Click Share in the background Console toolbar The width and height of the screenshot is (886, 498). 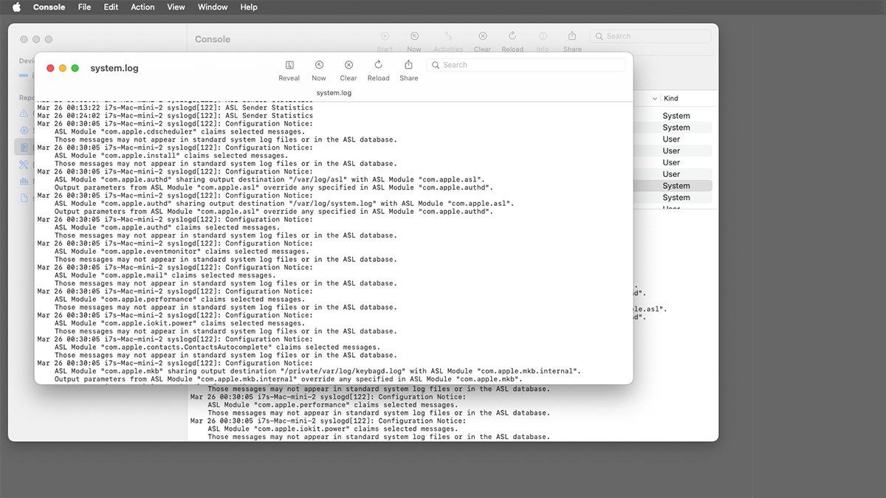572,36
